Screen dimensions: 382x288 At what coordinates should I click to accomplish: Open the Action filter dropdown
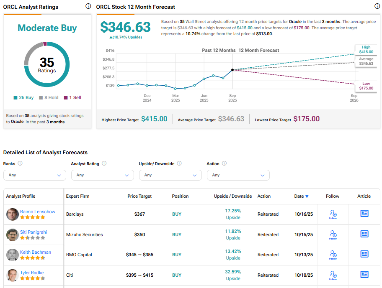coord(238,175)
